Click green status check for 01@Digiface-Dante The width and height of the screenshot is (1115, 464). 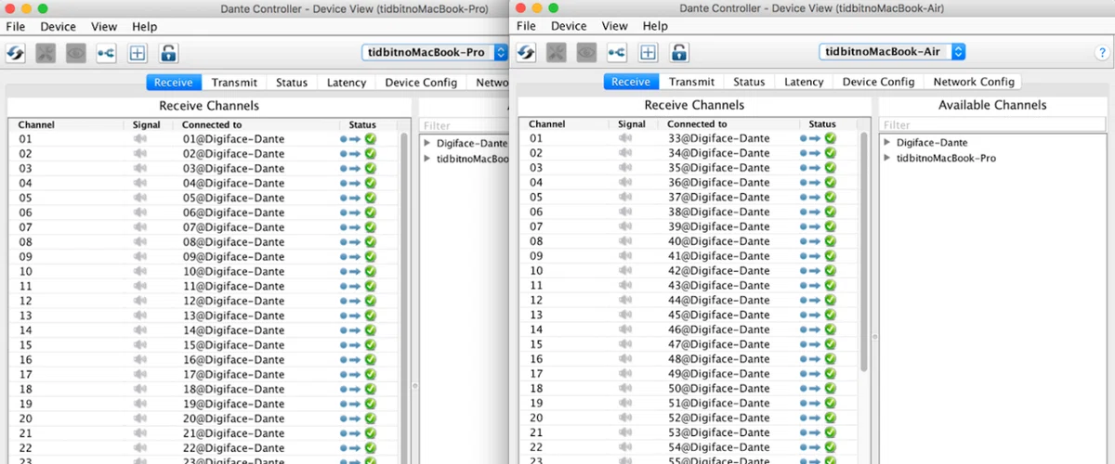click(x=370, y=139)
